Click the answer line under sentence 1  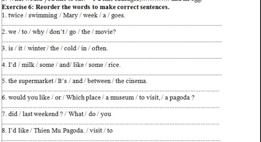coord(112,25)
